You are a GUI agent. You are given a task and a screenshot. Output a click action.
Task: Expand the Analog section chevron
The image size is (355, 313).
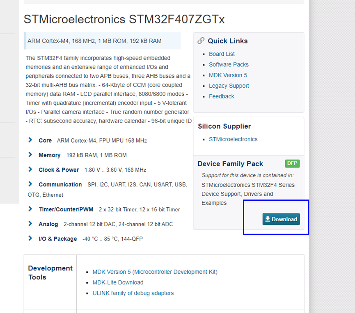(30, 224)
